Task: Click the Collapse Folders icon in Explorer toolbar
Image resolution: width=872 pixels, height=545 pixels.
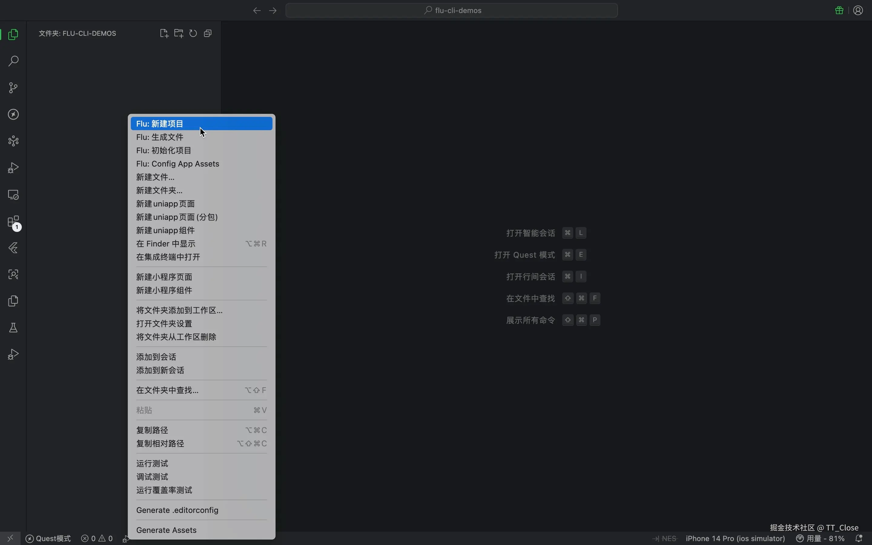Action: [207, 33]
